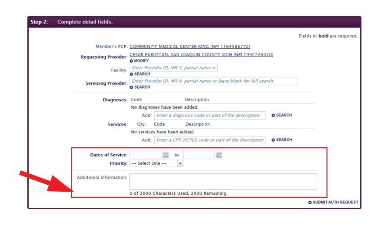
Task: Click the Add CPT/HCPCS service code input
Action: 209,140
